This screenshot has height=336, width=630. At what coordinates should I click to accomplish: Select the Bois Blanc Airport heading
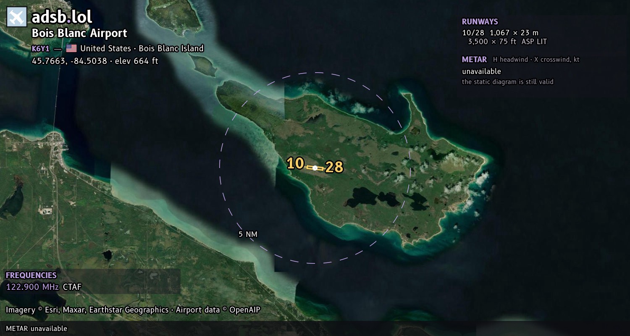click(x=79, y=33)
